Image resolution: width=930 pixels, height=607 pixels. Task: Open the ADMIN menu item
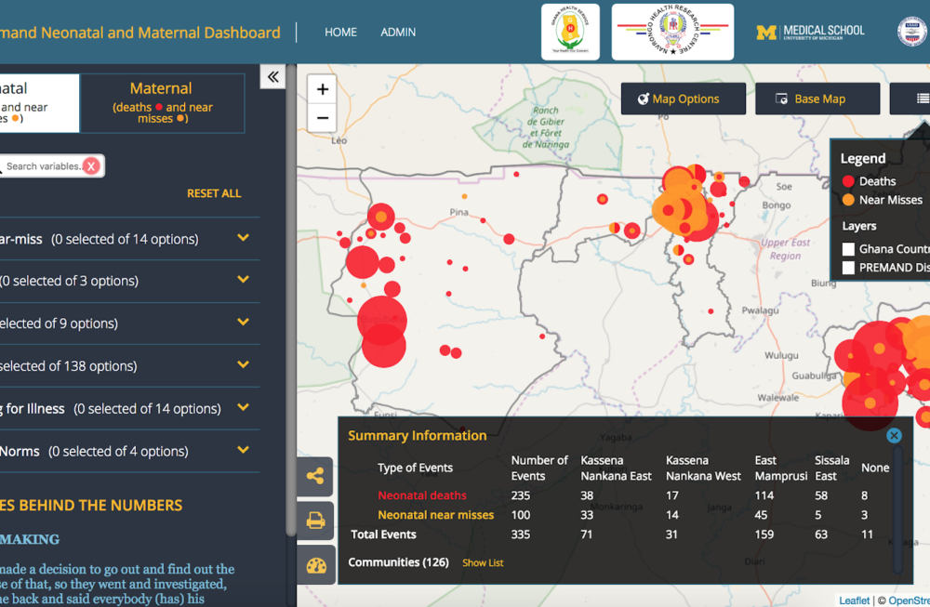398,32
